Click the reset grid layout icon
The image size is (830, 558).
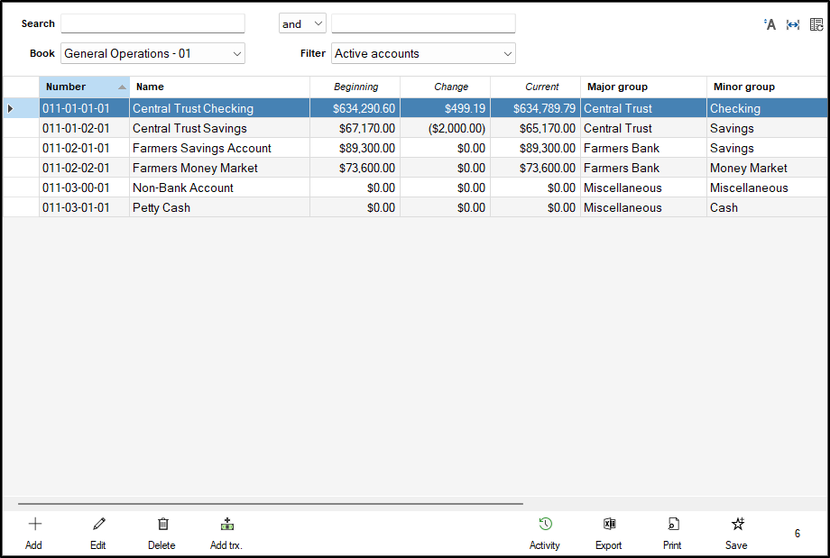tap(816, 24)
